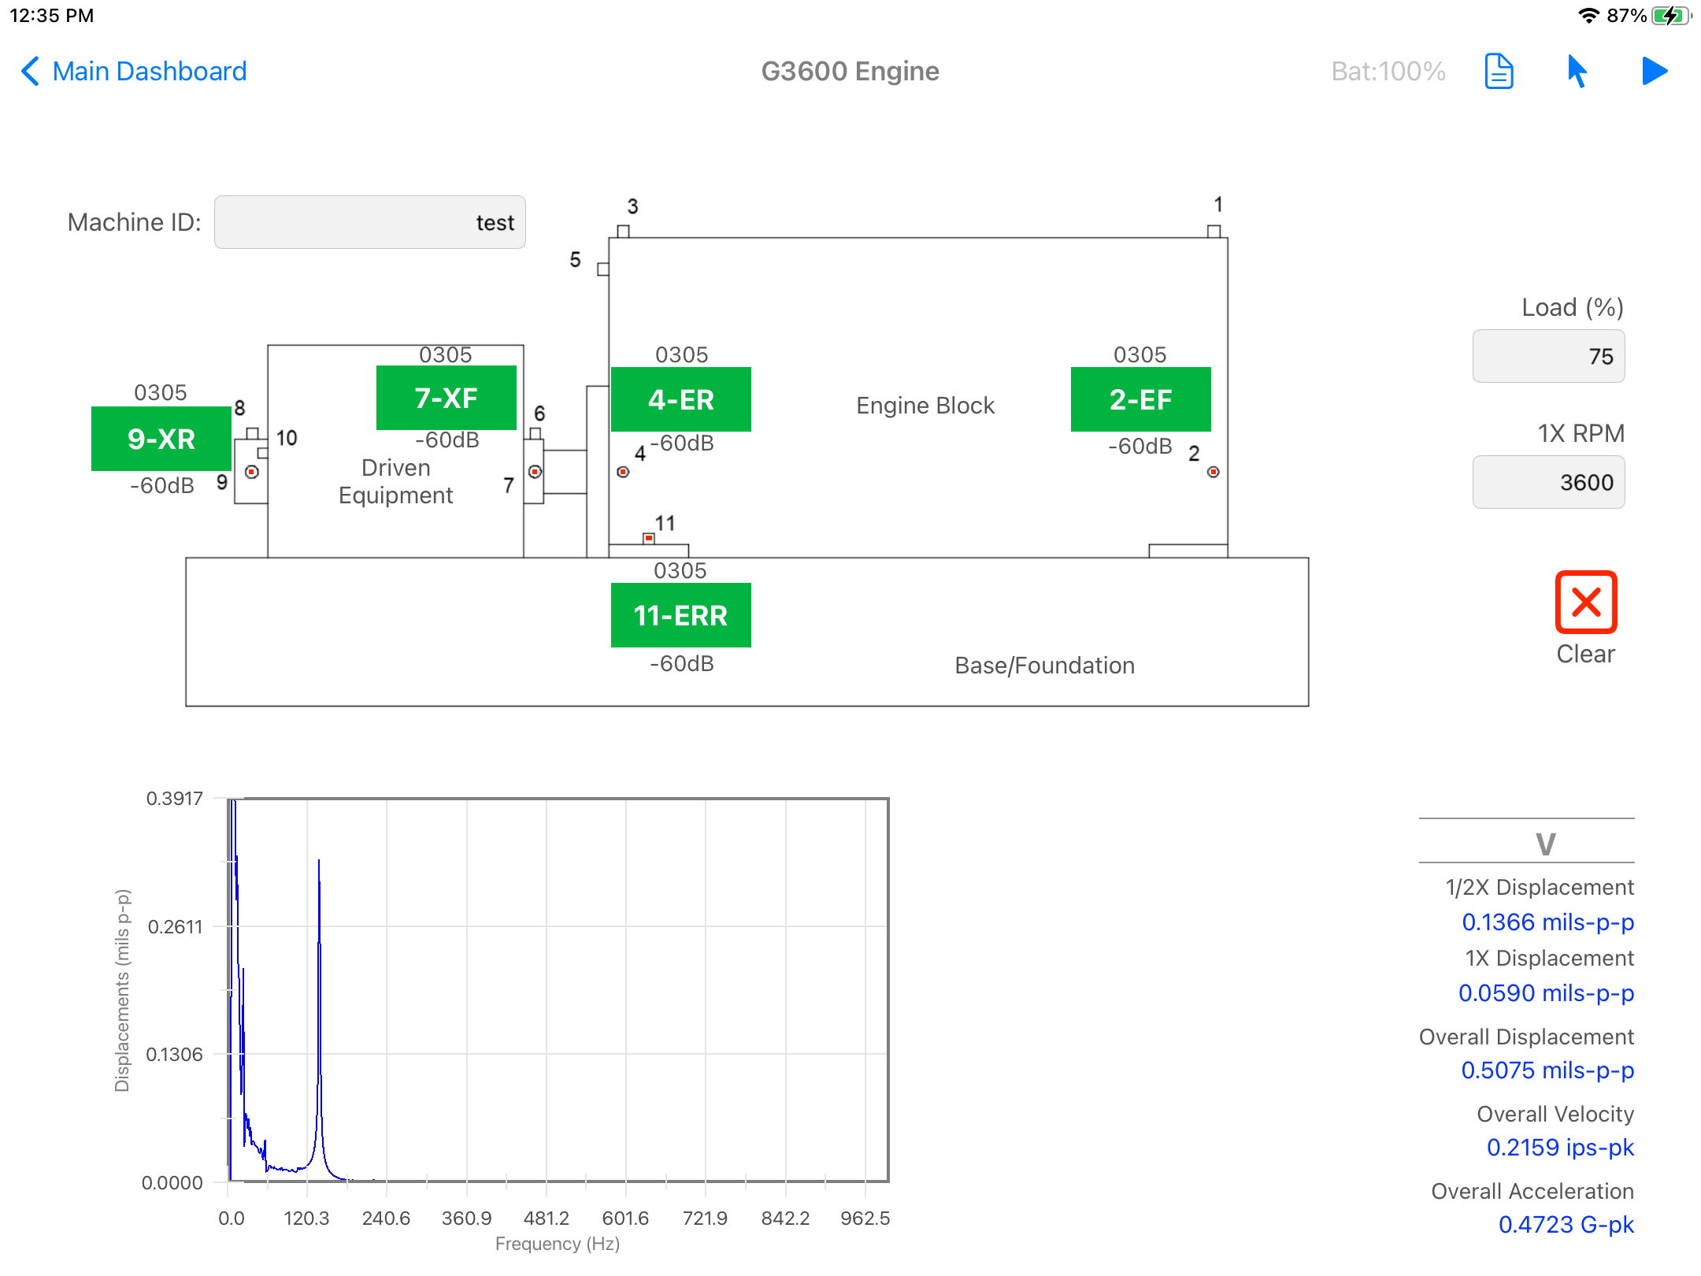
Task: Tap sensor location 5 marker
Action: (x=603, y=269)
